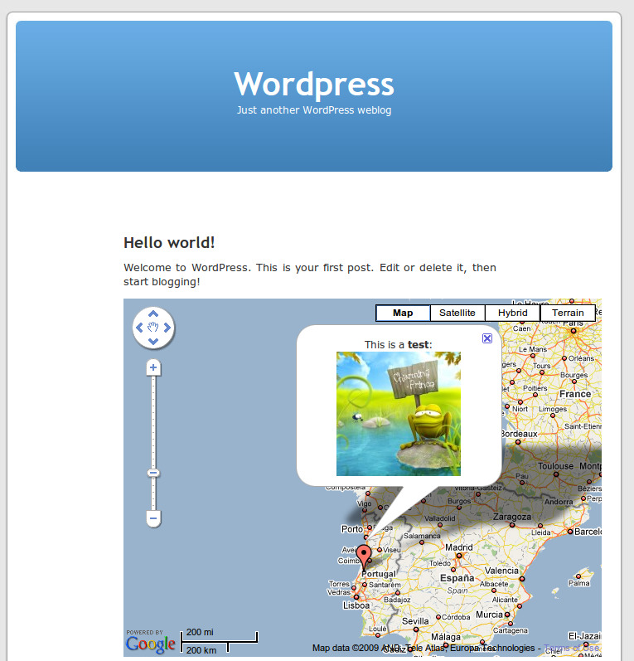The image size is (634, 661).
Task: Open the Terms of Use link
Action: [571, 648]
